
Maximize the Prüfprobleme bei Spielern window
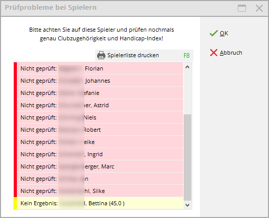242,8
